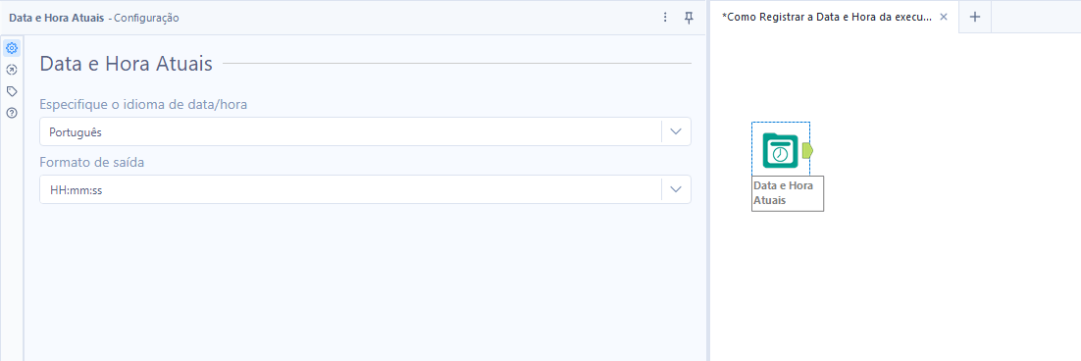Open the Navigation icon below the gear
The height and width of the screenshot is (361, 1081).
11,70
